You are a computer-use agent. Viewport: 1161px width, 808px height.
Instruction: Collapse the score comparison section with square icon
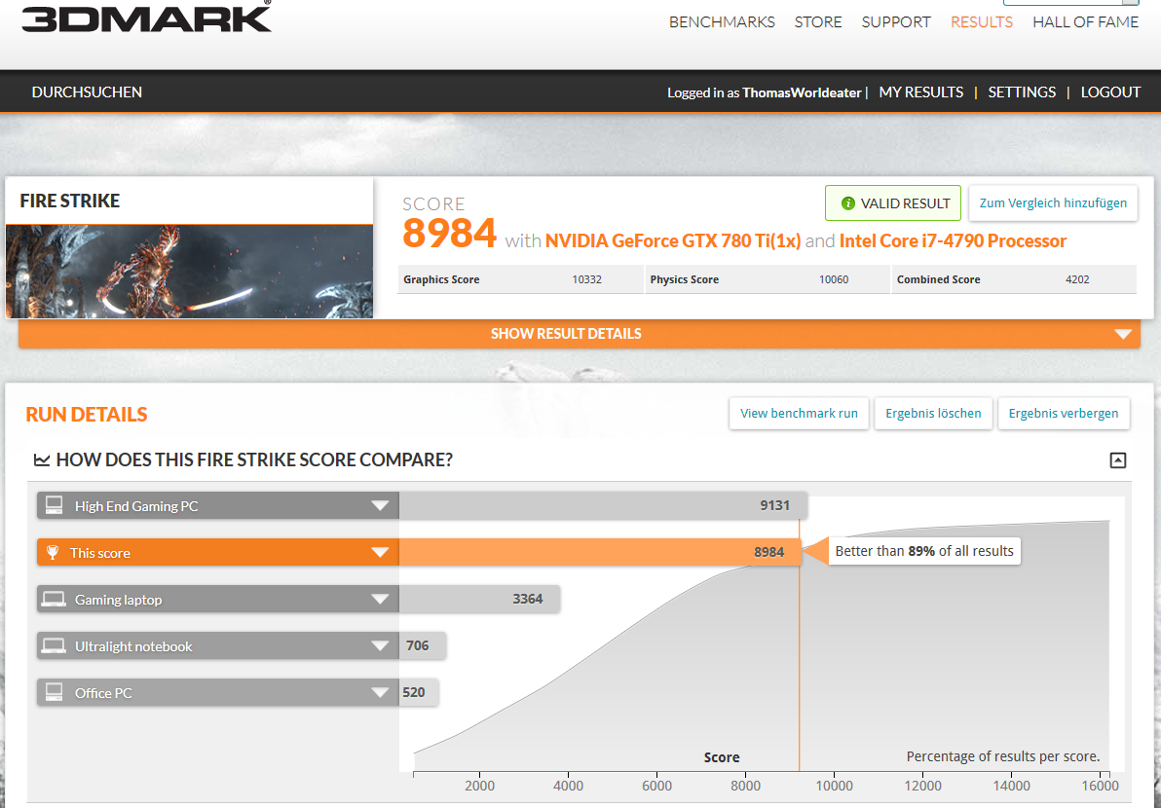click(x=1117, y=460)
